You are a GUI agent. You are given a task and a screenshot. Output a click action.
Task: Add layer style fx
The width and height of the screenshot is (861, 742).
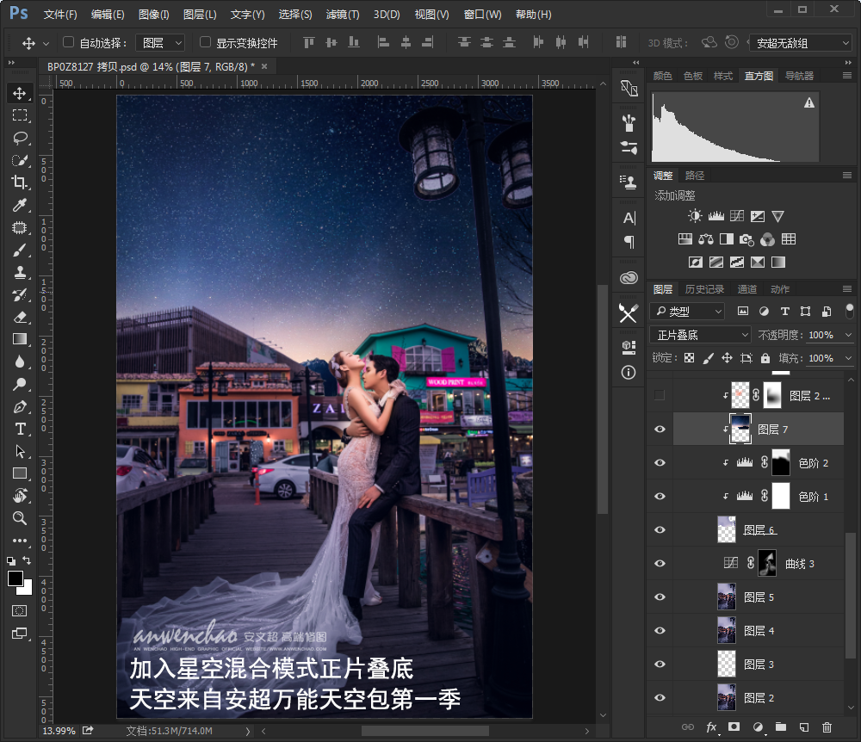point(711,727)
